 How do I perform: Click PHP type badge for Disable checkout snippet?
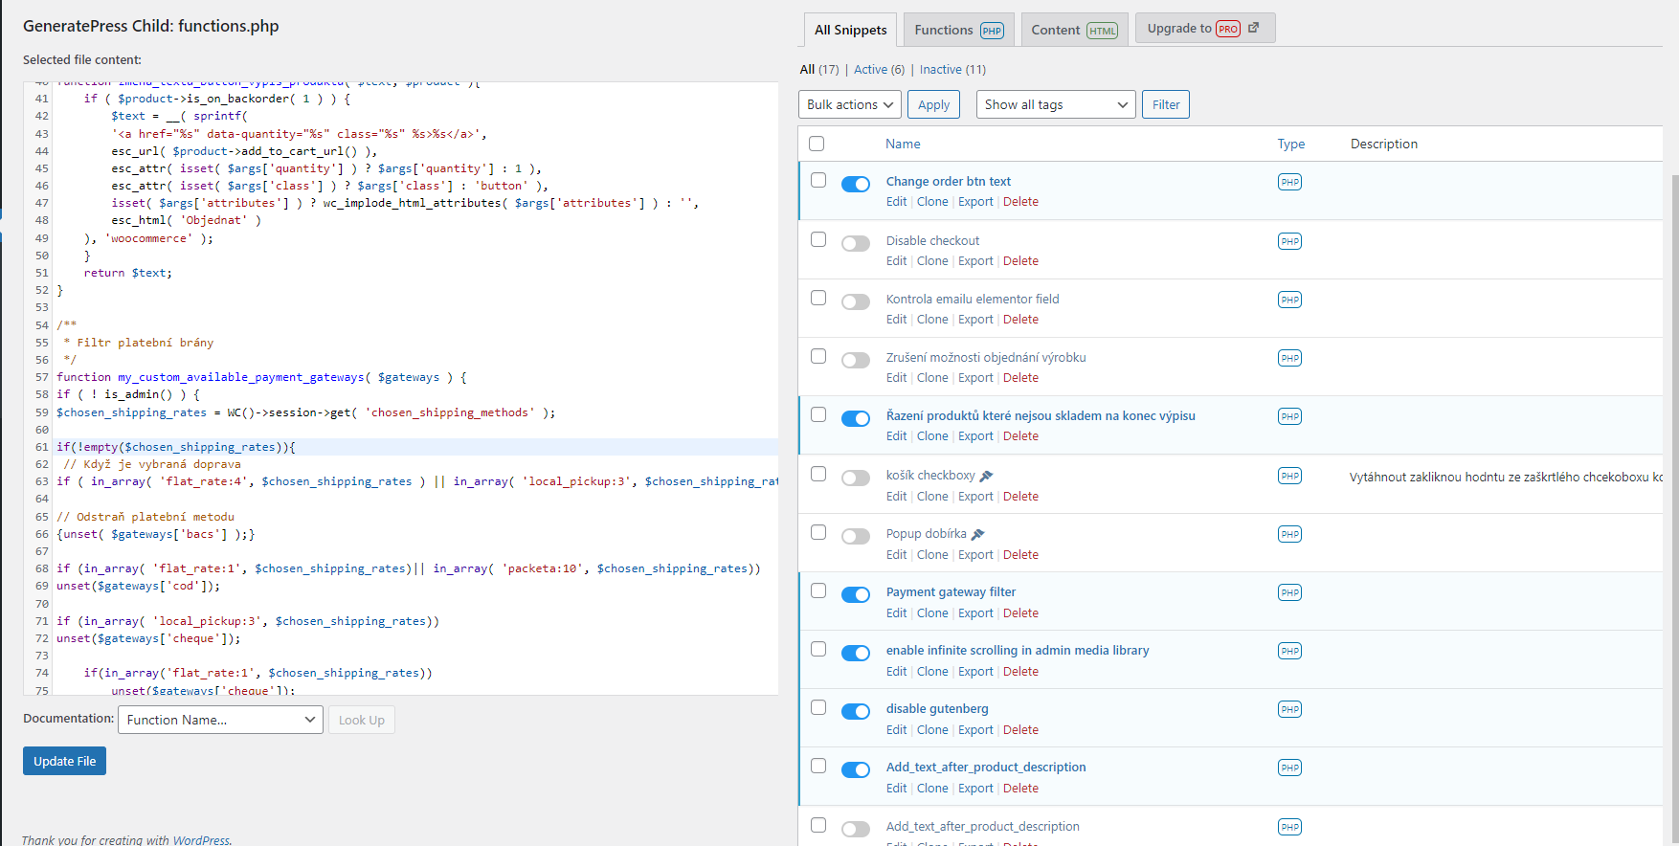(1289, 241)
